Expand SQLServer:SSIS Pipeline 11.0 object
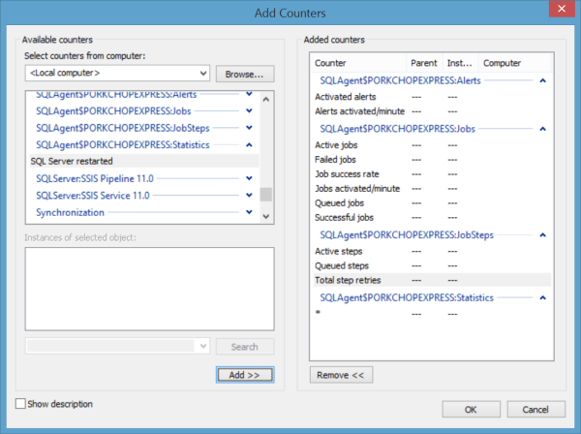Screen dimensions: 581x434 pos(249,178)
